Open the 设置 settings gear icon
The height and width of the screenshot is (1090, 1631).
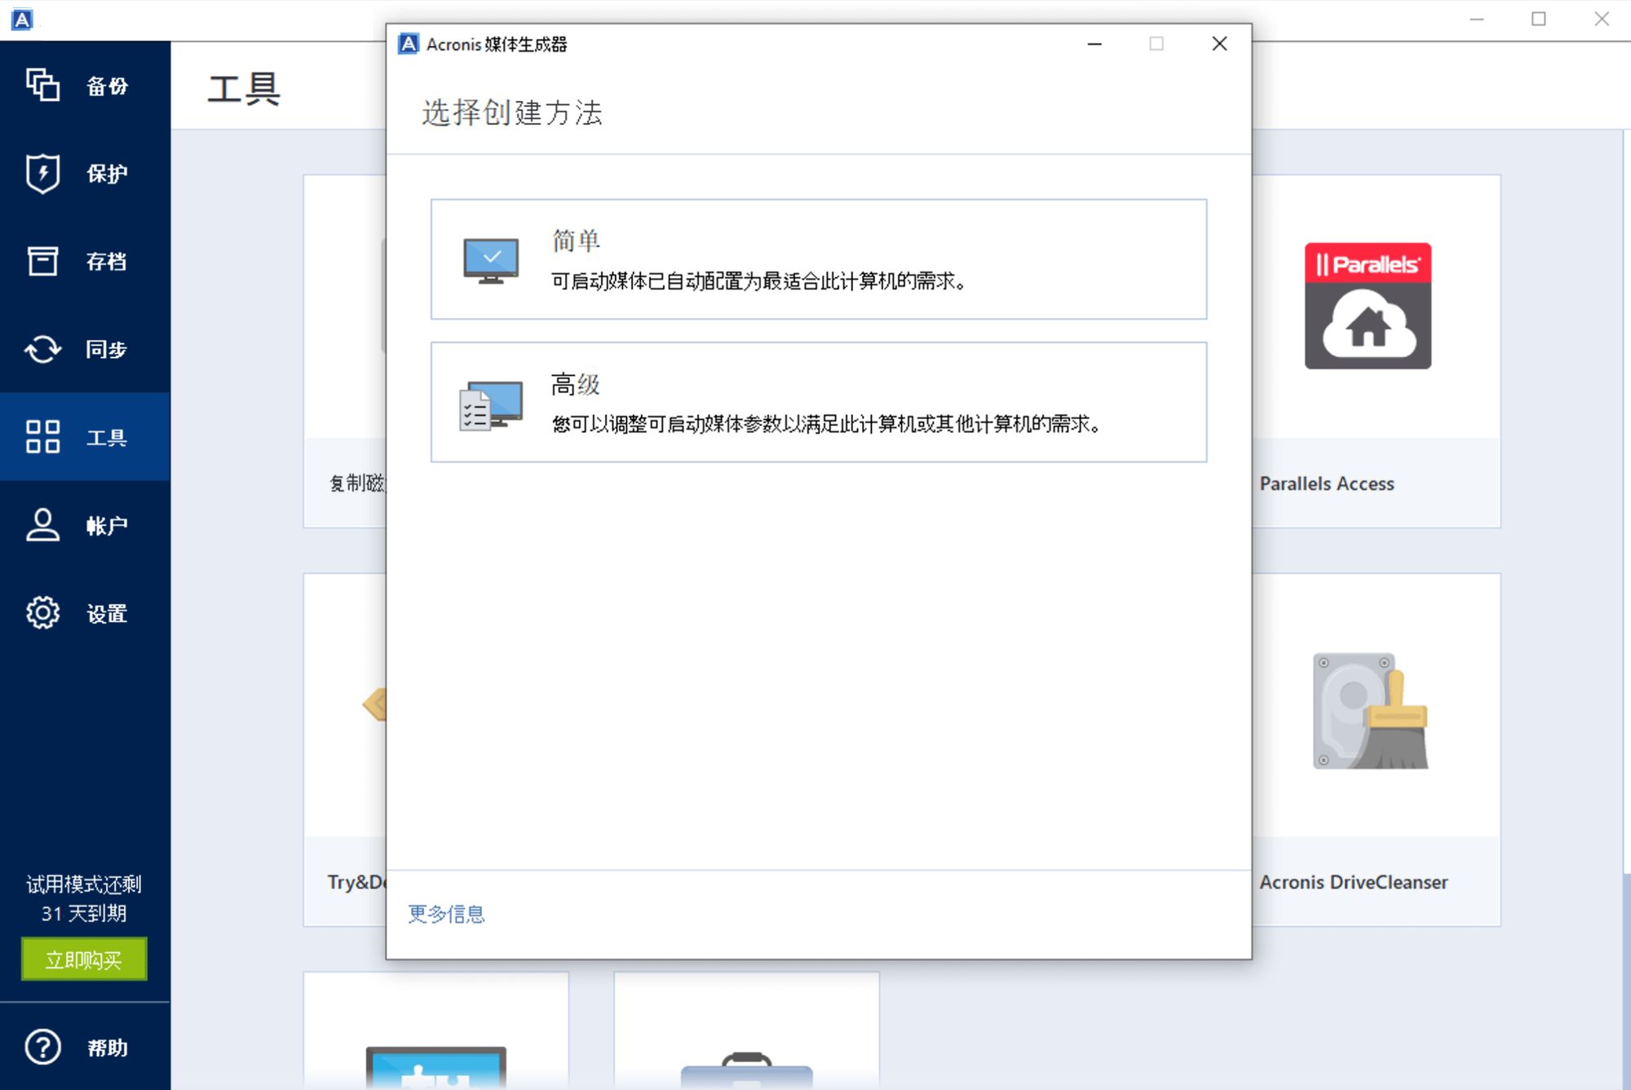[x=42, y=613]
